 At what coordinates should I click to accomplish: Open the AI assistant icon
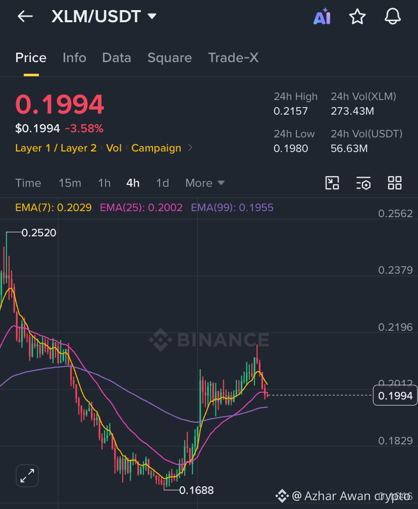[322, 17]
